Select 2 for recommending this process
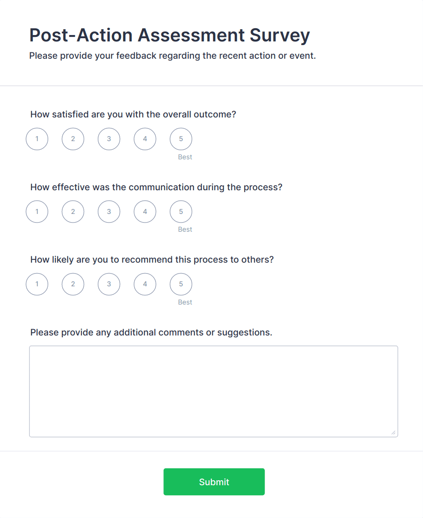This screenshot has width=423, height=518. [x=73, y=284]
